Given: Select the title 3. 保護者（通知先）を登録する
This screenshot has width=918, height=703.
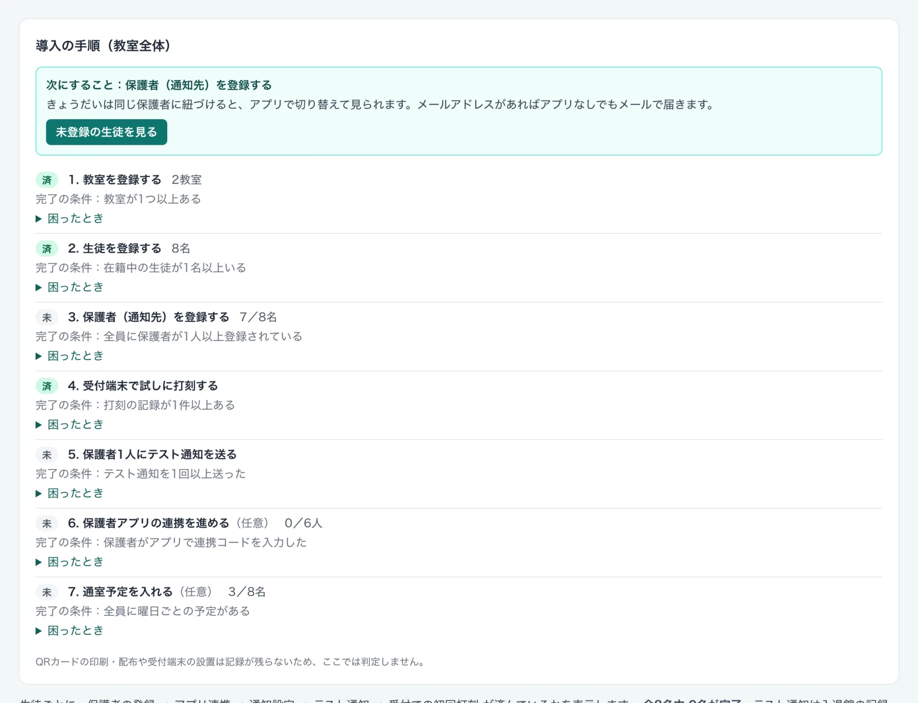Looking at the screenshot, I should click(x=149, y=317).
